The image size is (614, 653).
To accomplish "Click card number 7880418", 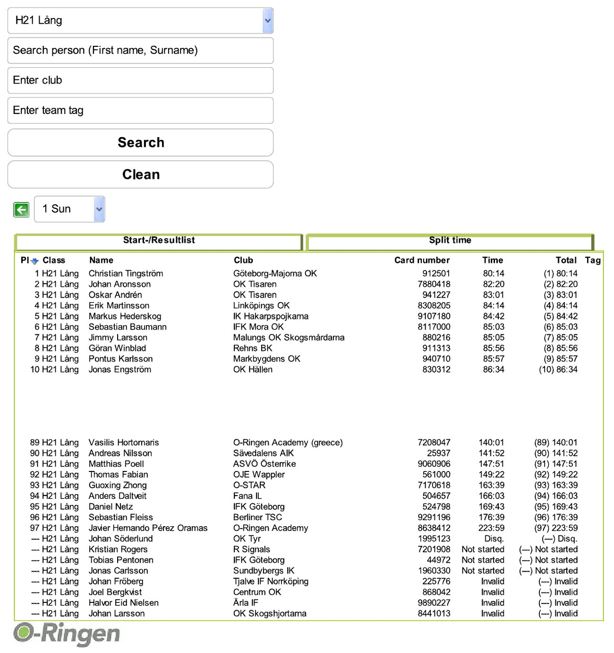I will [434, 284].
